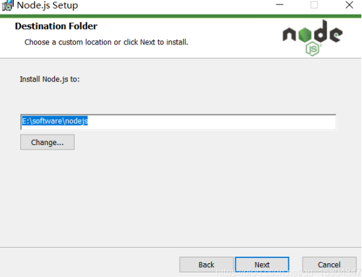Click the Next button to continue
Viewport: 362px width, 277px height.
tap(262, 265)
